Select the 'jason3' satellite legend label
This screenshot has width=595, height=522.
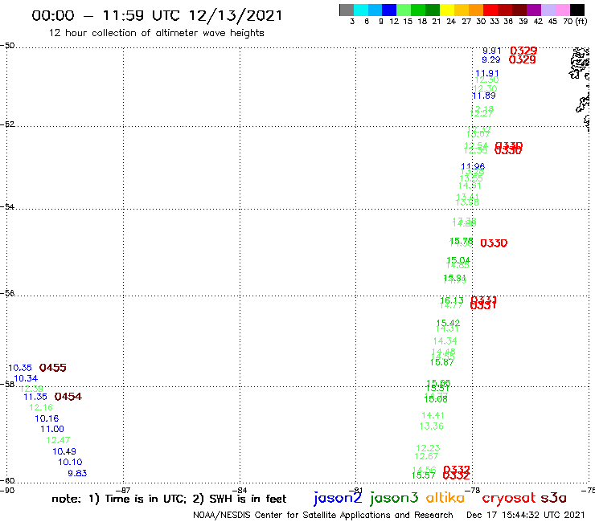pyautogui.click(x=394, y=498)
